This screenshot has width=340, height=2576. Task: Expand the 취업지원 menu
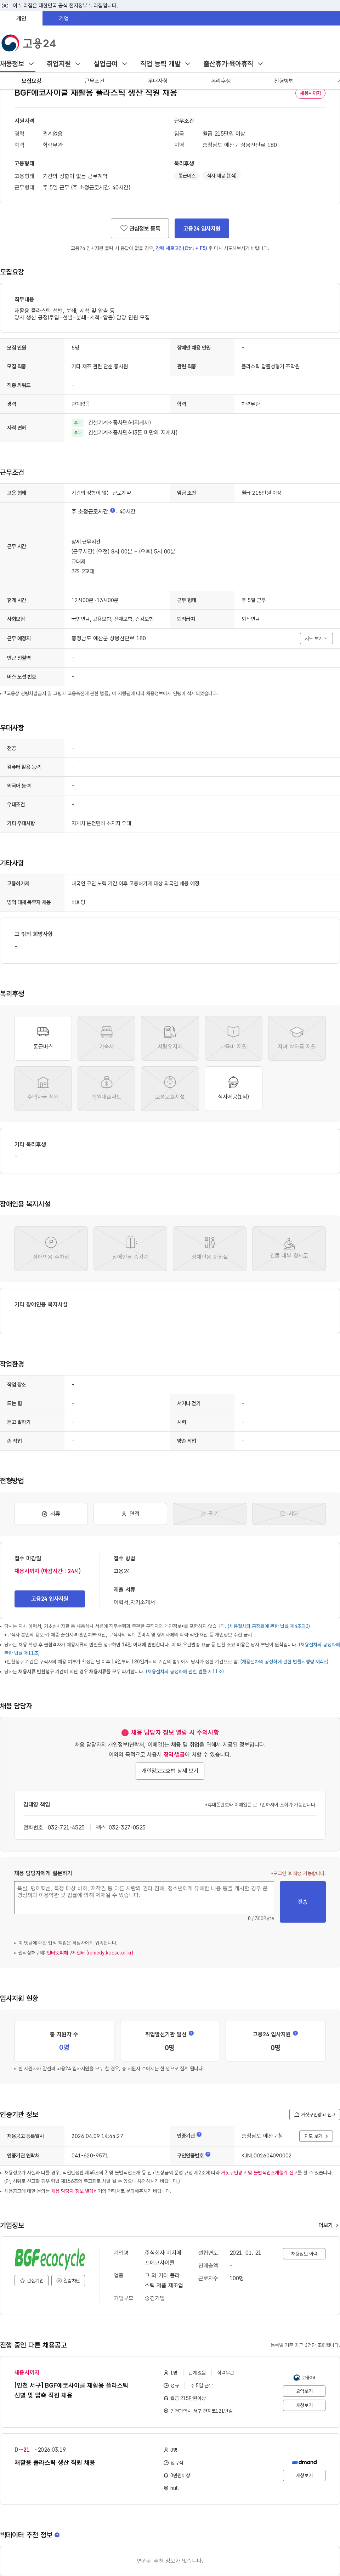(x=64, y=64)
